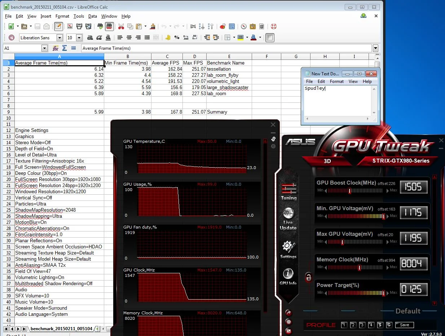Reset to Default in GPU Tweak
This screenshot has width=445, height=336.
[408, 311]
